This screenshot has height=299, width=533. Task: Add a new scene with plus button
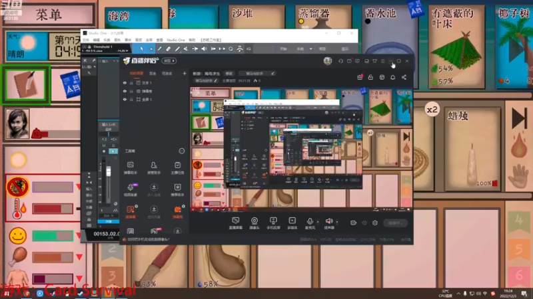(x=185, y=73)
